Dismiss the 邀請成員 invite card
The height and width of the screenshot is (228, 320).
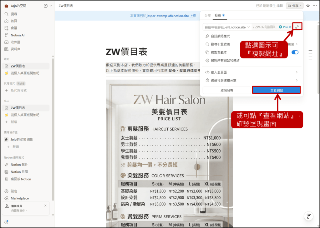[x=45, y=206]
